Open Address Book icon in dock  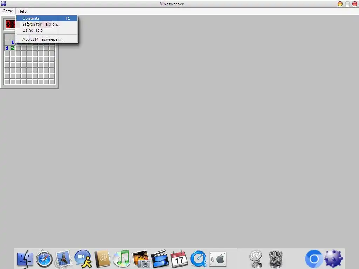pyautogui.click(x=102, y=259)
